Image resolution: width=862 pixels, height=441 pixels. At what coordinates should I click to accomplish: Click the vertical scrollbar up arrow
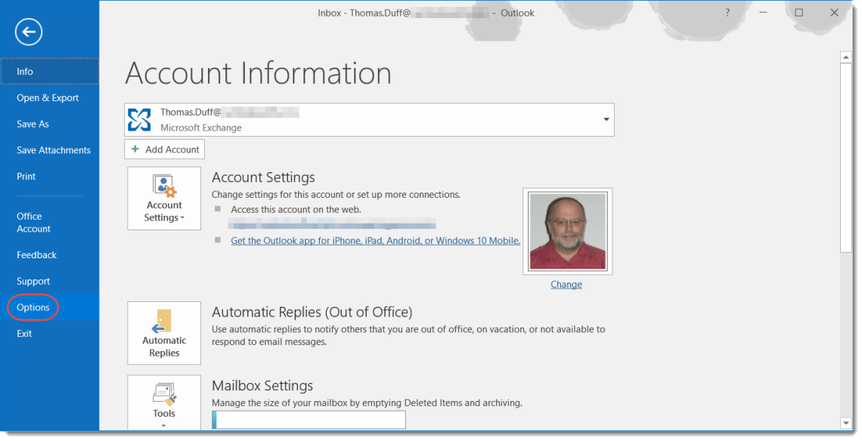(x=847, y=56)
